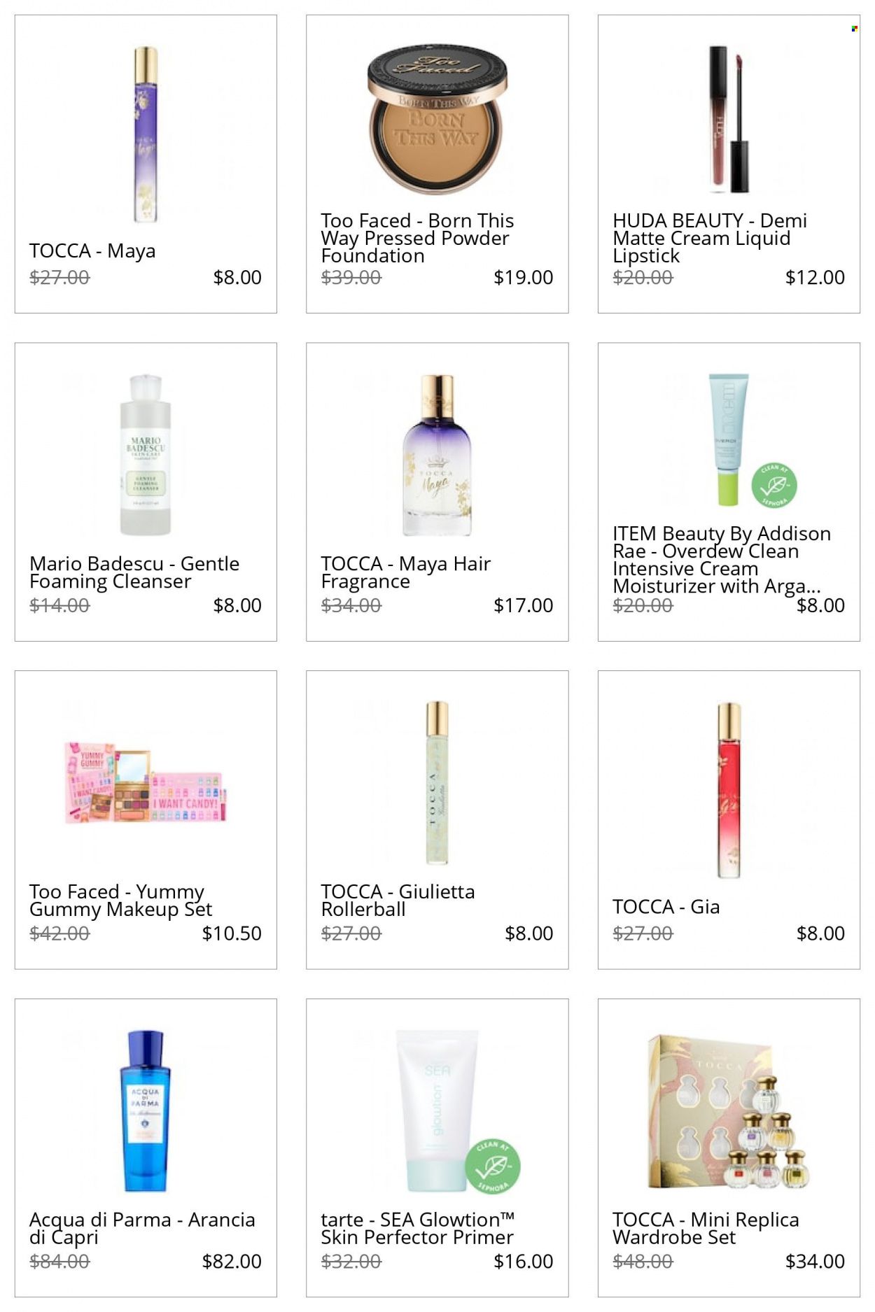The image size is (875, 1312).
Task: Open the TOCCA Maya Hair Fragrance bottle image
Action: [437, 455]
